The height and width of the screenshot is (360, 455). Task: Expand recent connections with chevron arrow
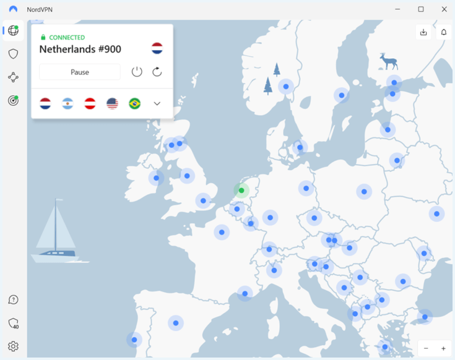pyautogui.click(x=157, y=103)
